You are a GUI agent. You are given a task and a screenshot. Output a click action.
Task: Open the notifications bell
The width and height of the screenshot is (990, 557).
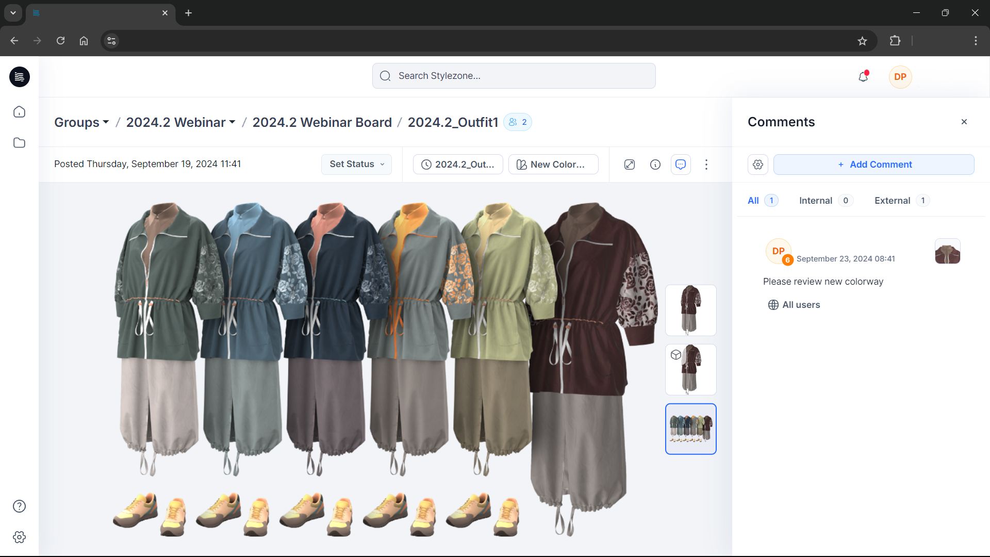863,76
